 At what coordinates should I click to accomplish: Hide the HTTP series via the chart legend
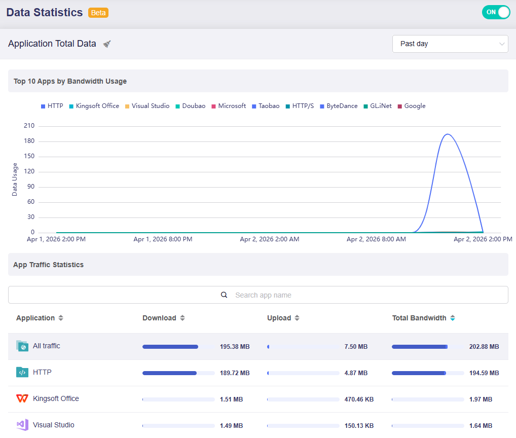[x=53, y=106]
